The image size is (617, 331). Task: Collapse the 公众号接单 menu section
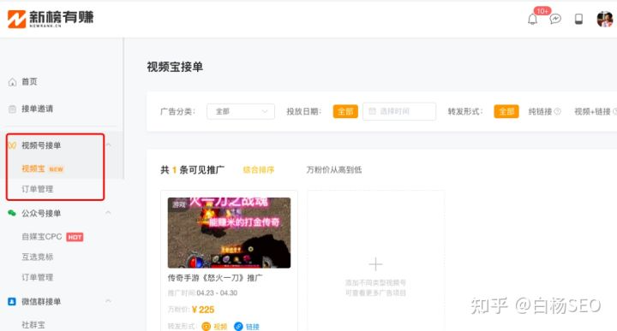109,213
